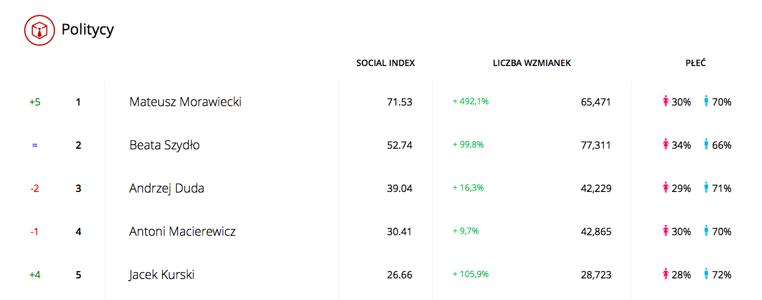Sort by Liczba Wzmianek column header
Screen dimensions: 762x300
click(532, 63)
